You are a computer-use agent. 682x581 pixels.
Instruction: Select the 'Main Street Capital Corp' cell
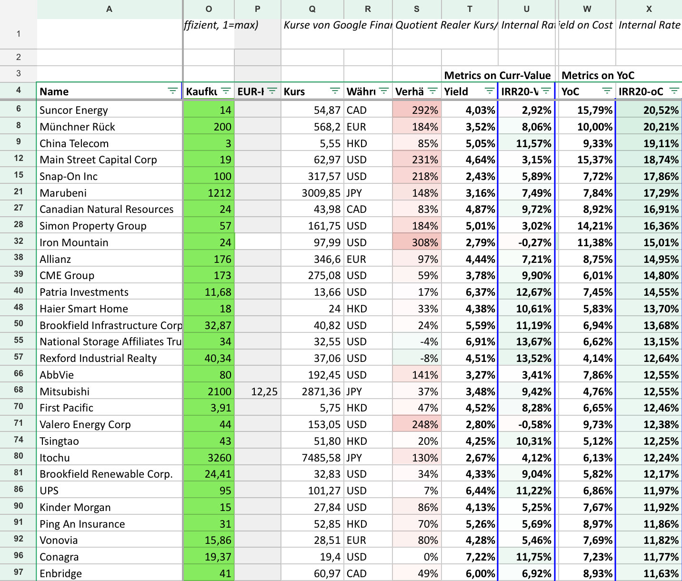click(x=110, y=160)
